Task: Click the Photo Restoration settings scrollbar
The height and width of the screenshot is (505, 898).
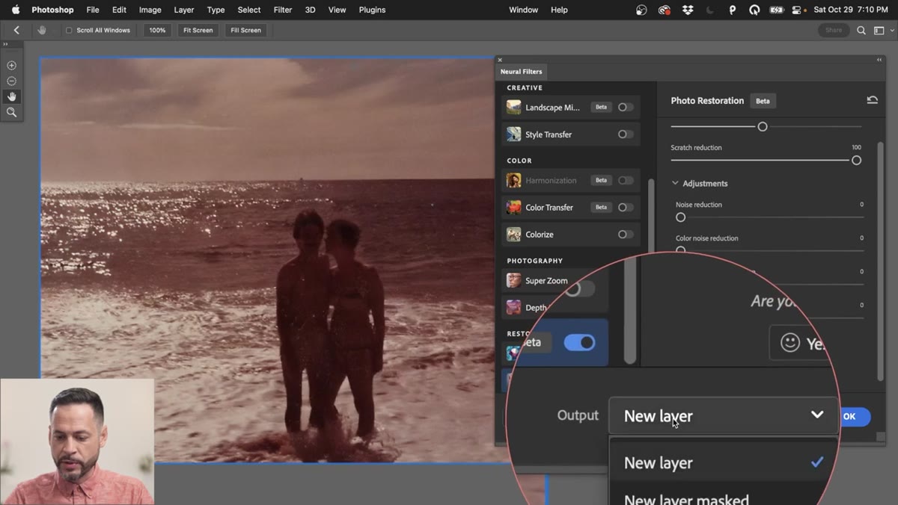Action: click(881, 261)
